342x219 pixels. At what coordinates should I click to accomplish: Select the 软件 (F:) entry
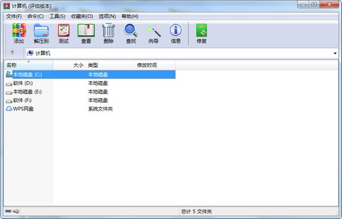(x=22, y=100)
